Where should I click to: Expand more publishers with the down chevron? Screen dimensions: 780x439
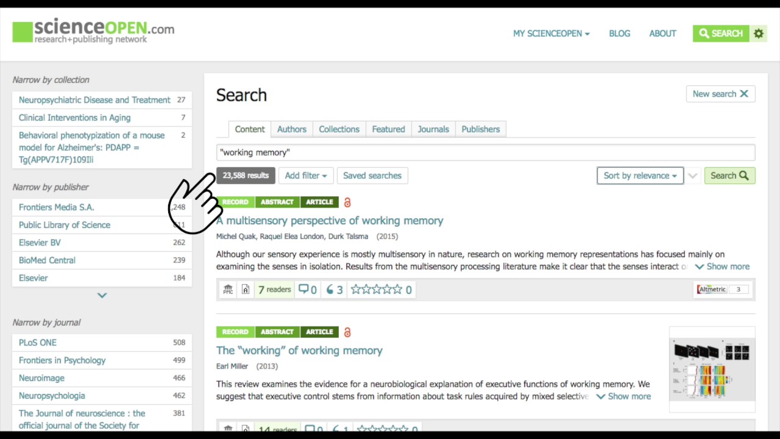click(102, 296)
